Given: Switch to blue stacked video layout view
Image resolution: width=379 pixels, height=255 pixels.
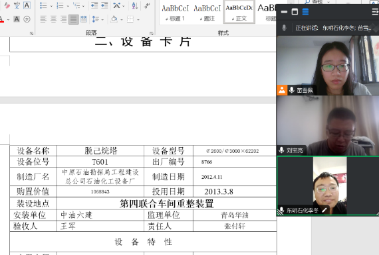Looking at the screenshot, I should (x=305, y=11).
